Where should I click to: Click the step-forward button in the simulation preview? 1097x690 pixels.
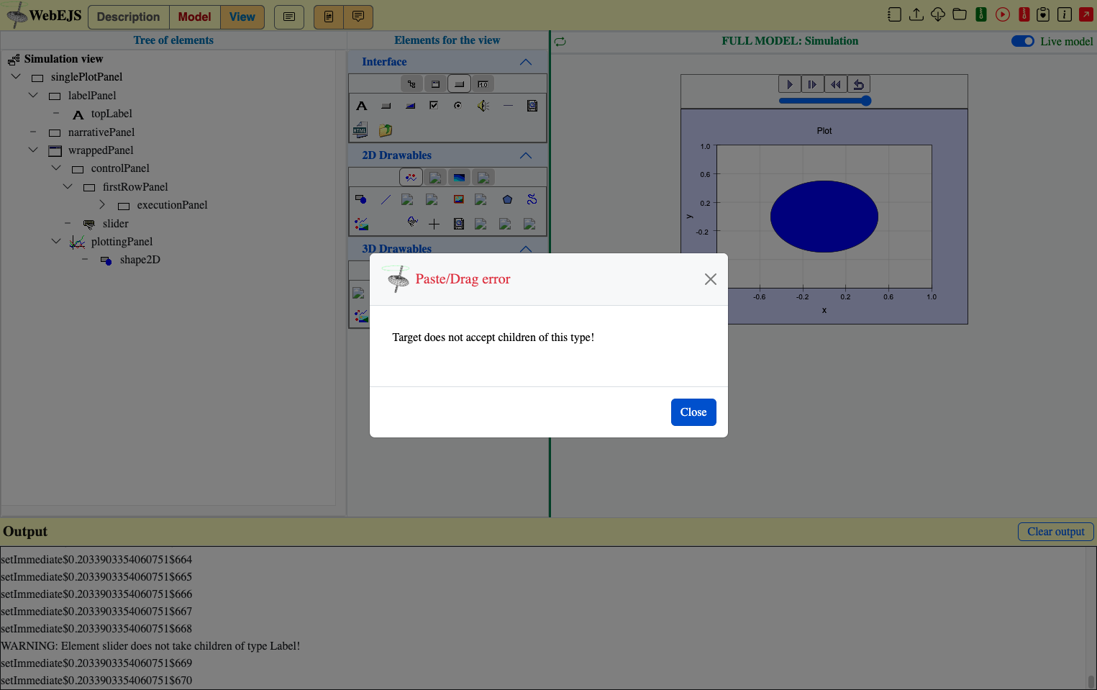813,84
